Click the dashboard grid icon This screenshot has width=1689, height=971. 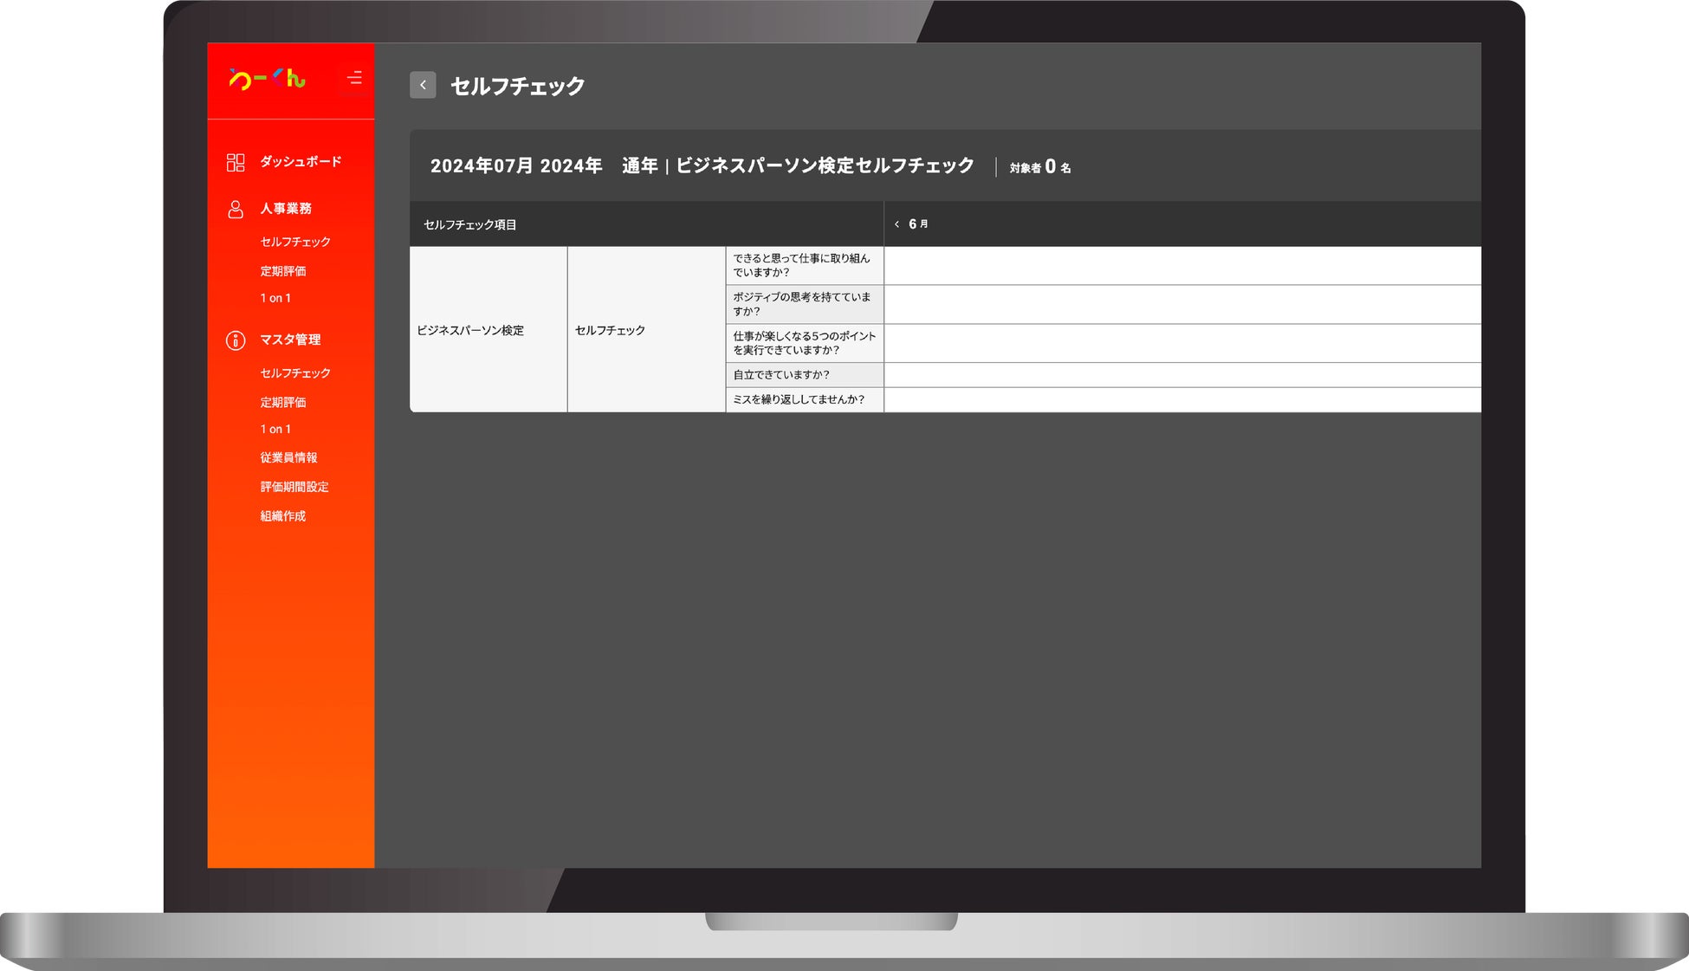point(236,163)
